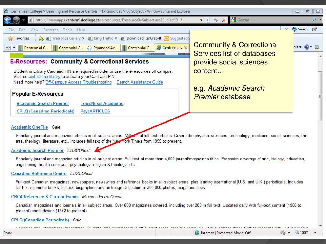Click the browser Back arrow button

(x=7, y=20)
